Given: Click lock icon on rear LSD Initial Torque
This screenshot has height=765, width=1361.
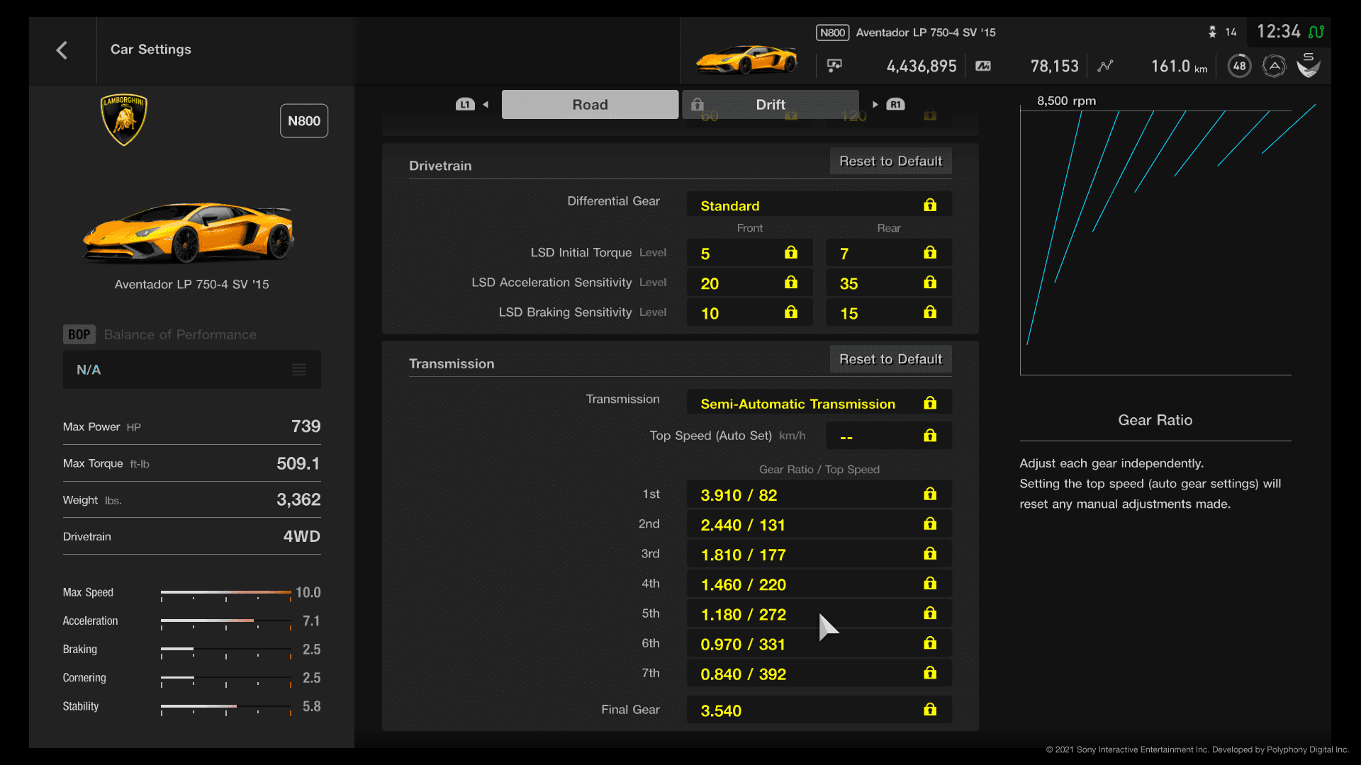Looking at the screenshot, I should pyautogui.click(x=930, y=253).
